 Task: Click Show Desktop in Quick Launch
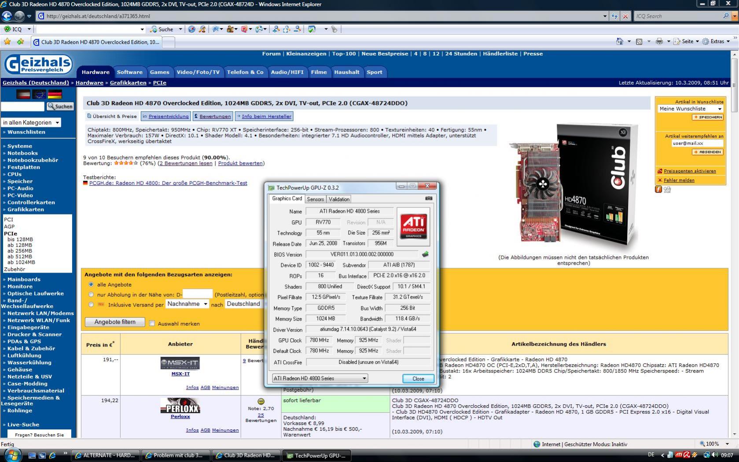(x=32, y=455)
